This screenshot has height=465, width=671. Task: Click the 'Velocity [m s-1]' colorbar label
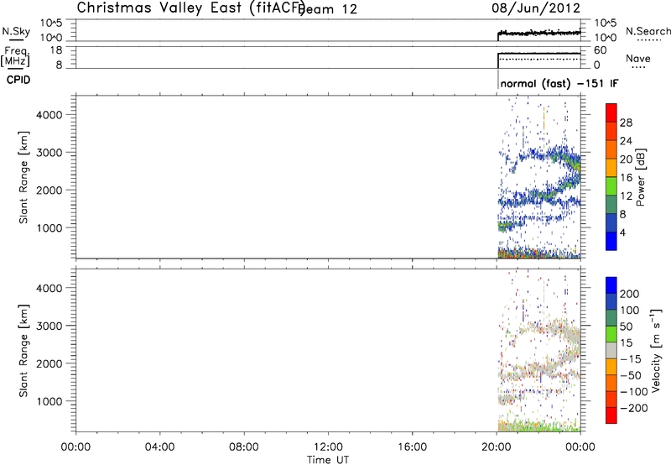[x=655, y=350]
